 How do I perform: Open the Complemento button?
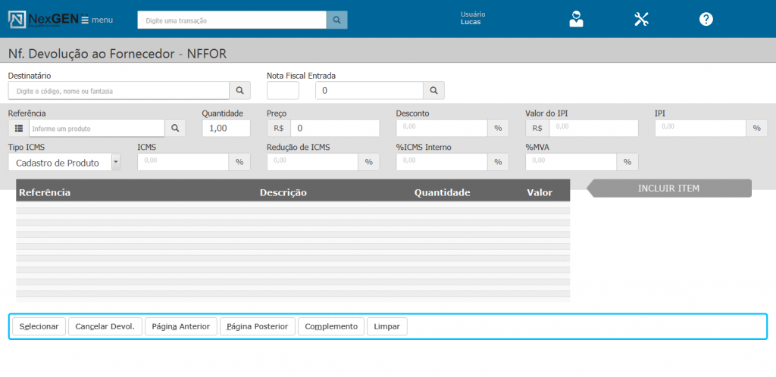[331, 326]
